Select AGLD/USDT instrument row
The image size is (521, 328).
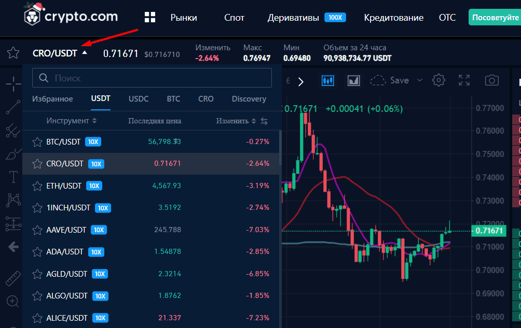click(x=150, y=274)
